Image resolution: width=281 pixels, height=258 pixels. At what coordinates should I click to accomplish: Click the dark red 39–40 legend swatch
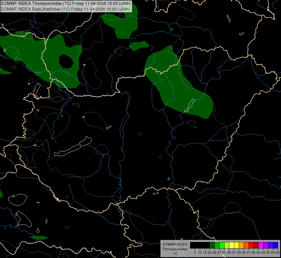256,245
